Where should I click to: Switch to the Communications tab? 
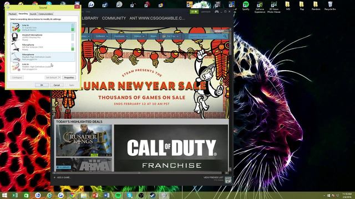(45, 14)
